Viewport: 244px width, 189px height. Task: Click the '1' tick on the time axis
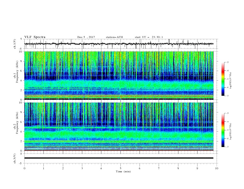43,168
